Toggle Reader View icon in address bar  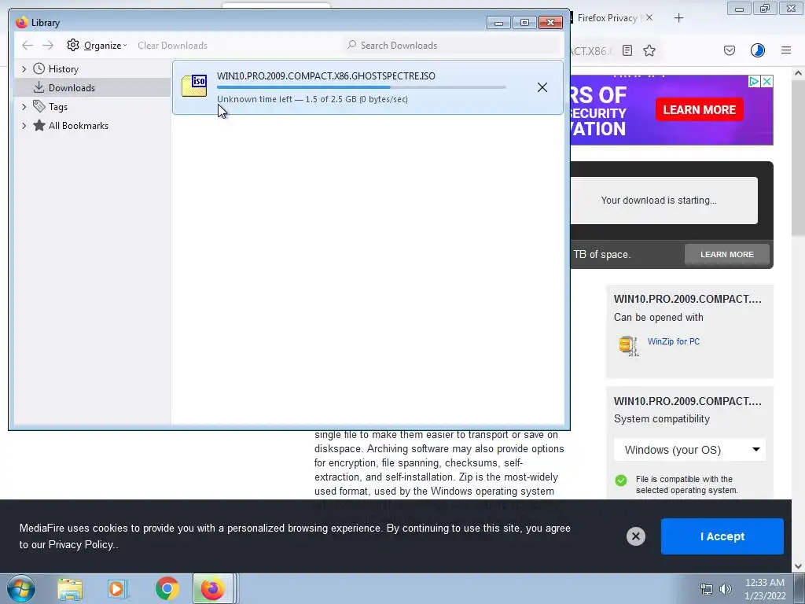pyautogui.click(x=627, y=50)
